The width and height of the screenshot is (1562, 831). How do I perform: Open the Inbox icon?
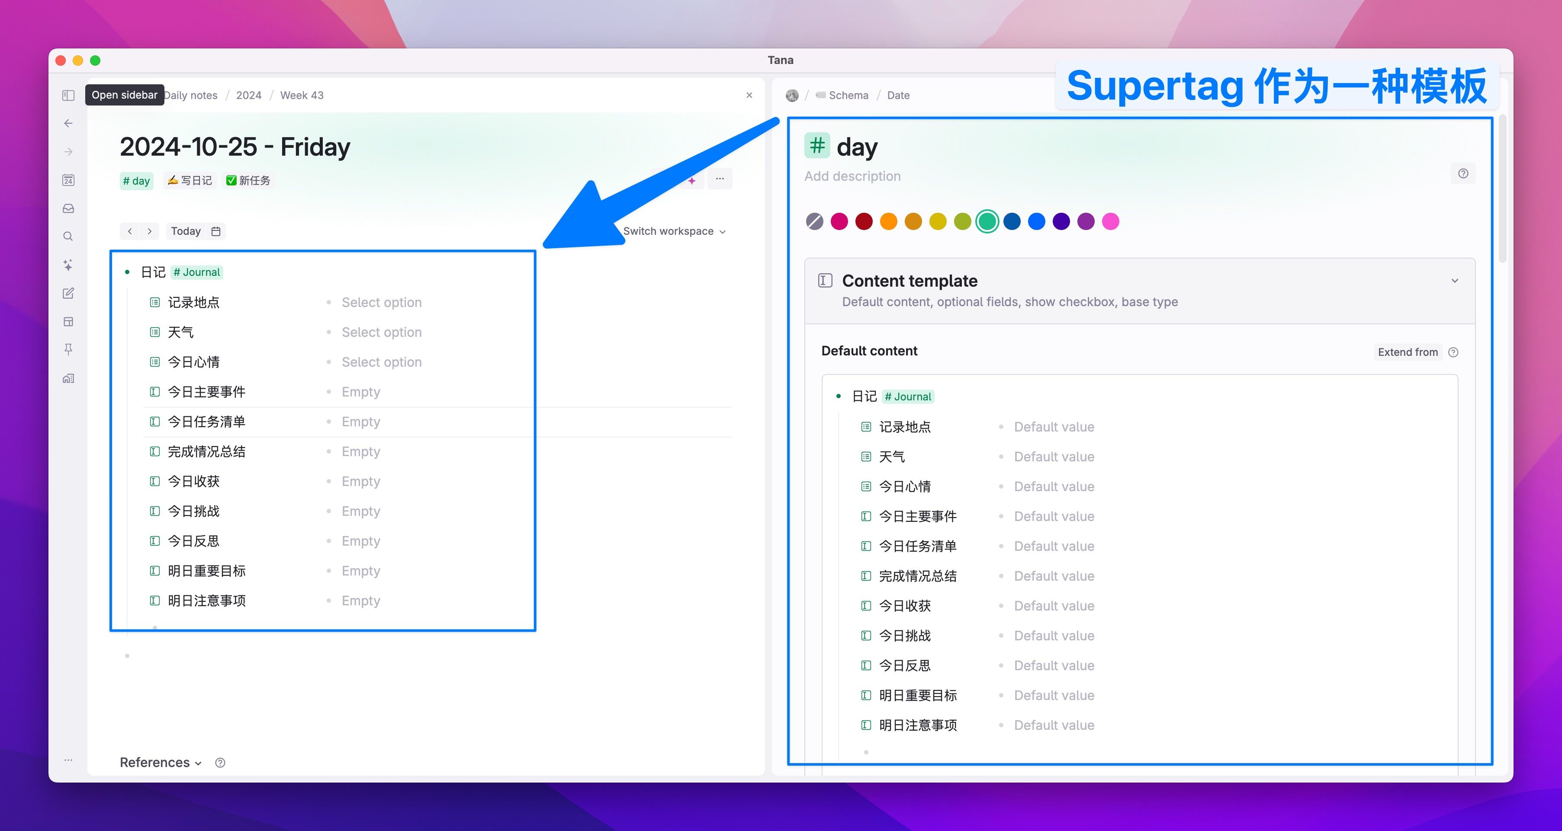pyautogui.click(x=68, y=208)
